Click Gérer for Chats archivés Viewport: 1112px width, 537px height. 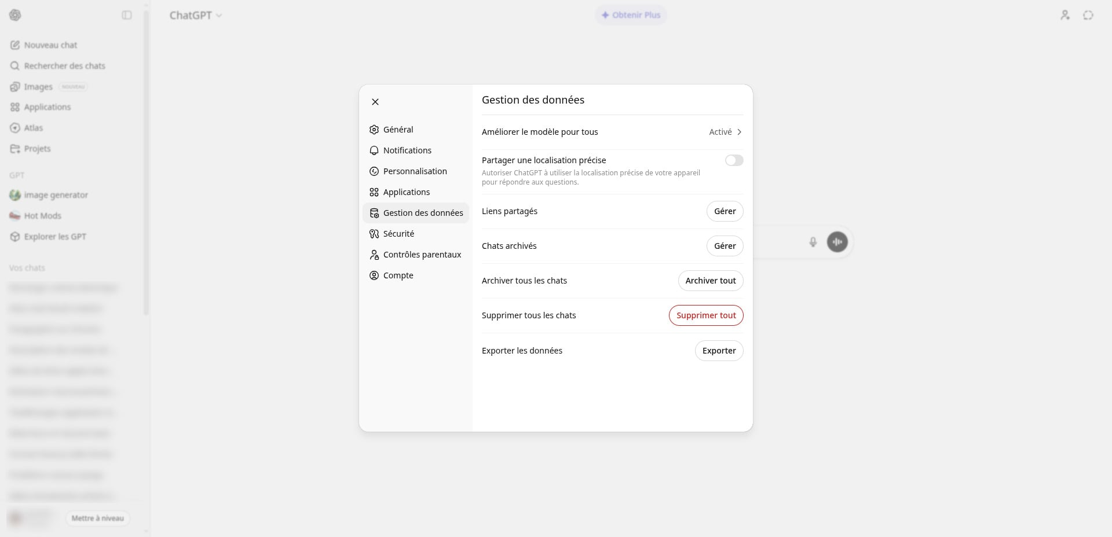click(x=725, y=246)
